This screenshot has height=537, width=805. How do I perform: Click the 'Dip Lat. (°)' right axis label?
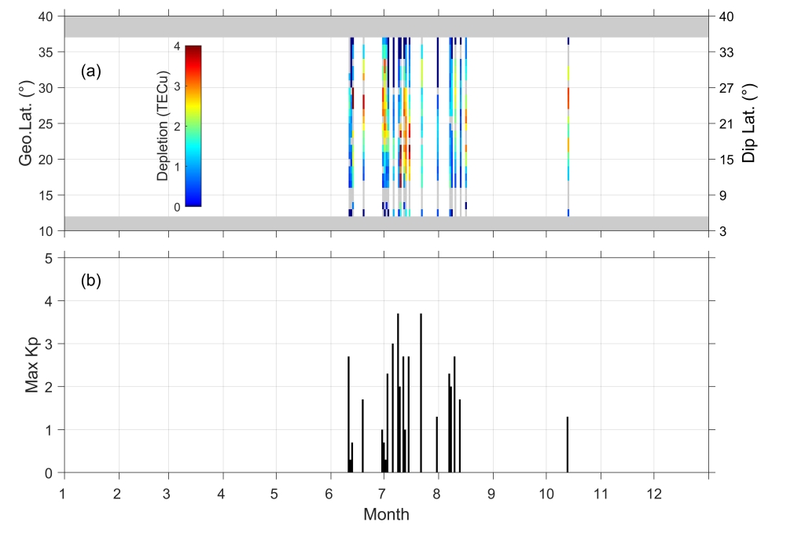(x=749, y=123)
